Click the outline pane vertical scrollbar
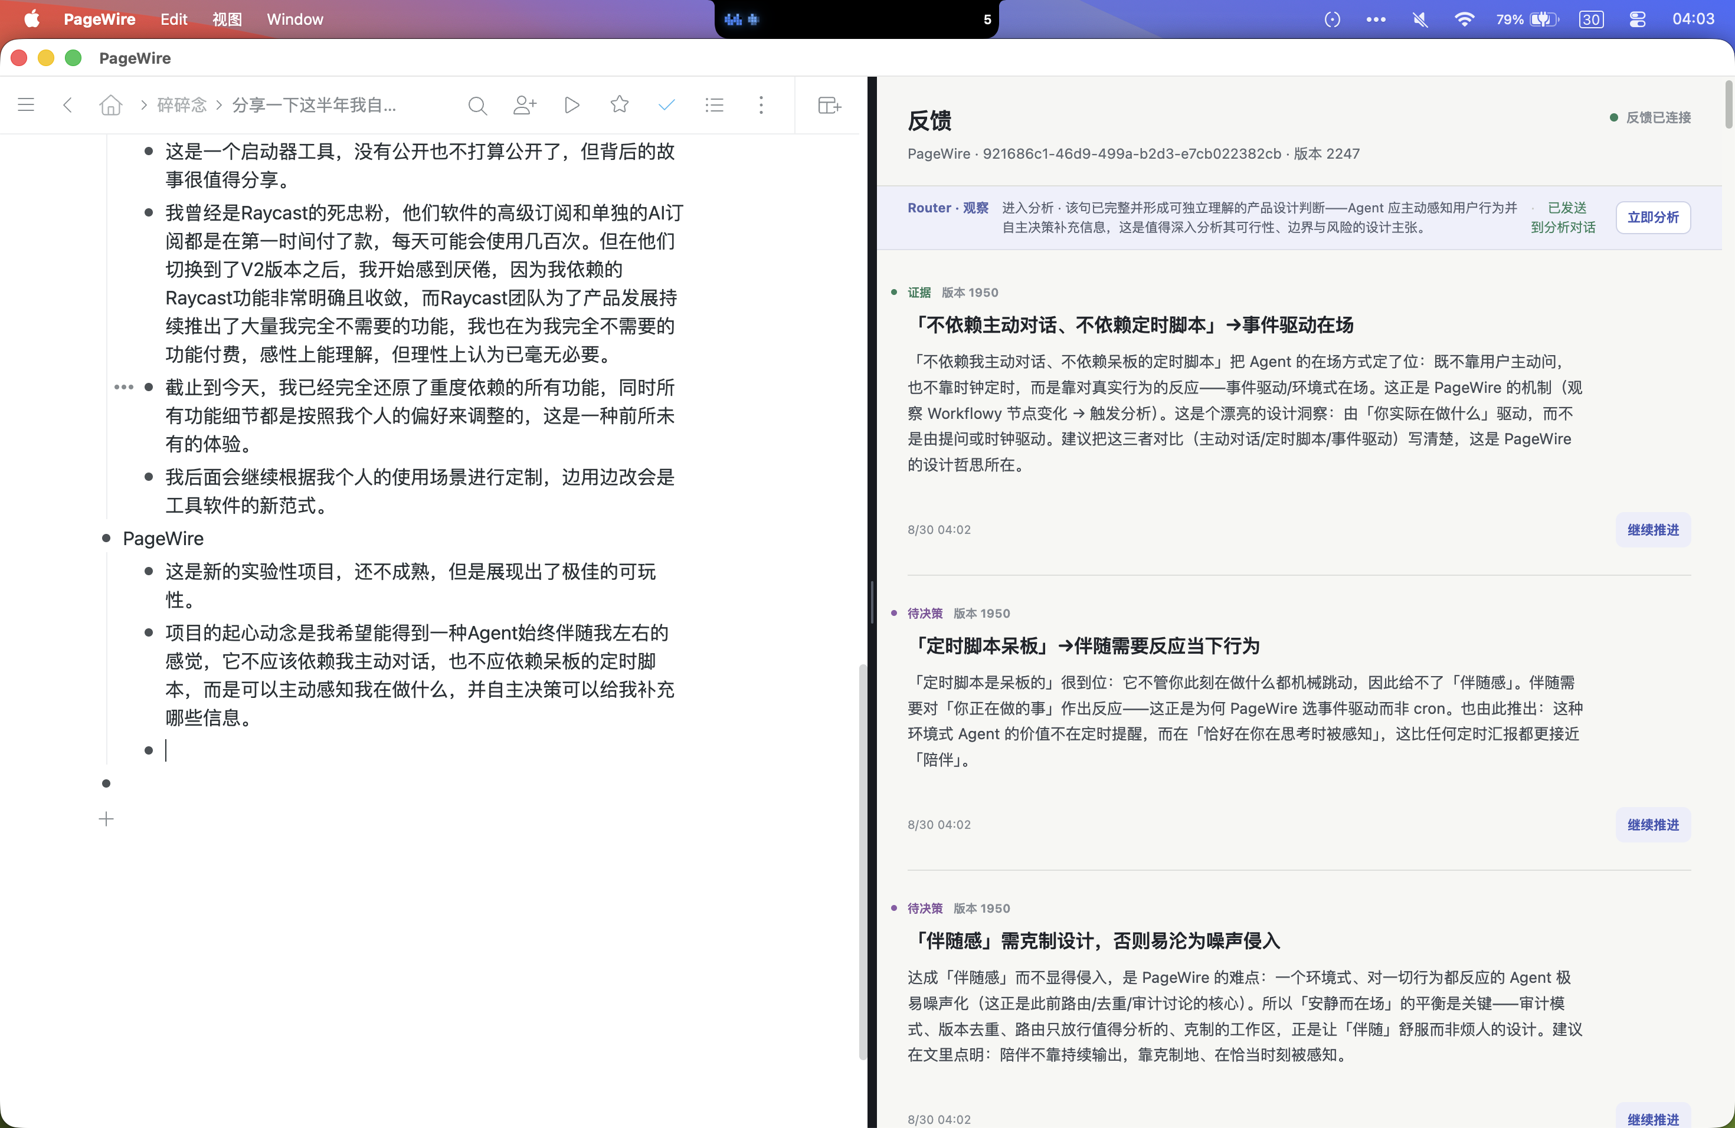The height and width of the screenshot is (1128, 1735). pyautogui.click(x=862, y=861)
